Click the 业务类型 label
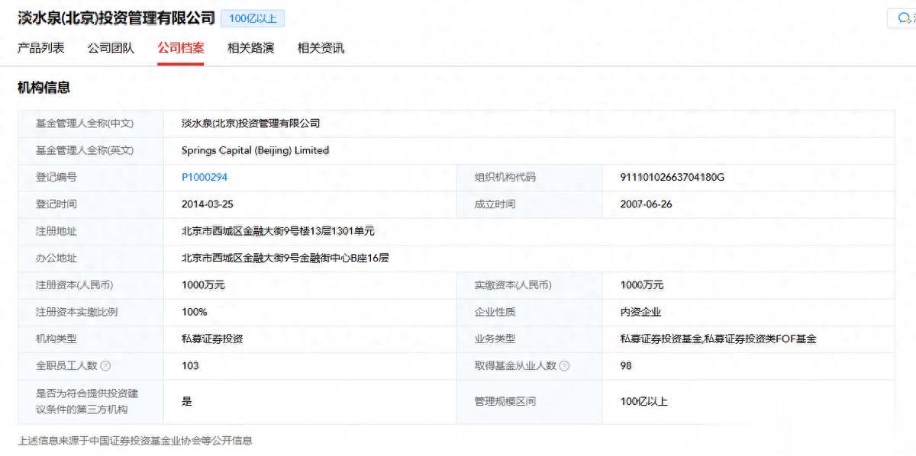Screen dimensions: 916x456 click(x=495, y=339)
